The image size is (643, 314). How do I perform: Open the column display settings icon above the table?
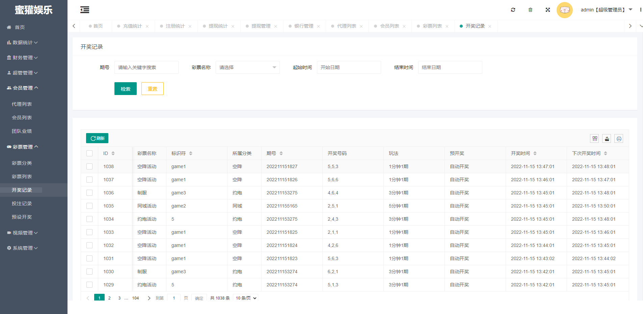click(594, 138)
